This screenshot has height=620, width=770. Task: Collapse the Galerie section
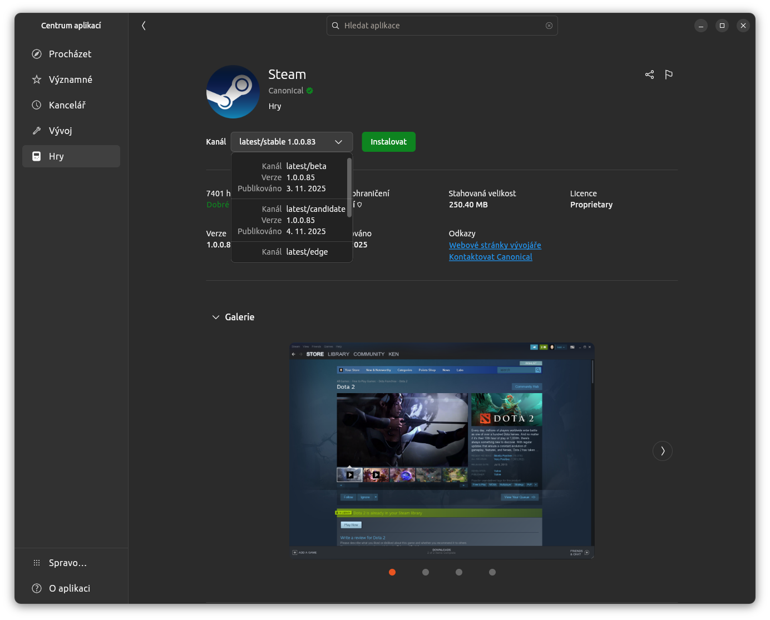[x=216, y=317]
